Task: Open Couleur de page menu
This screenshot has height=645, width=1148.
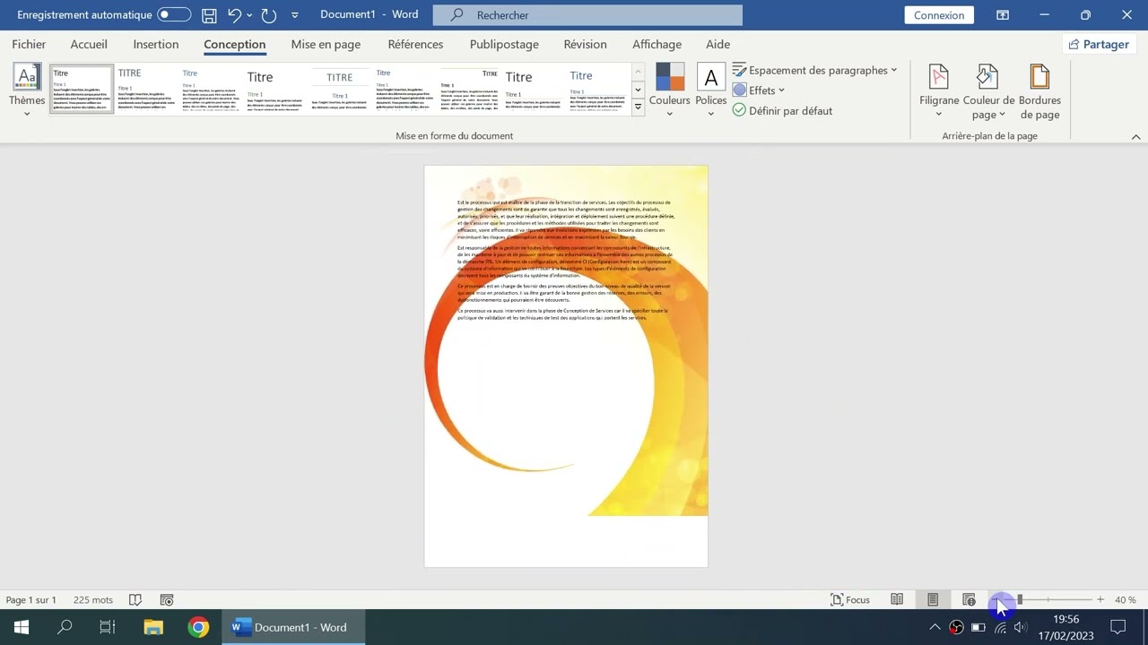Action: 988,90
